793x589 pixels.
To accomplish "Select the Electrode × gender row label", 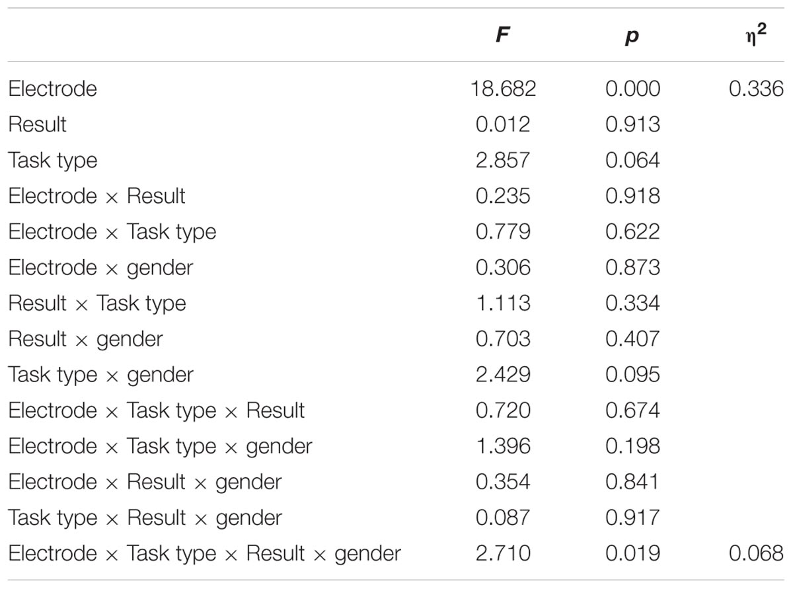I will (x=101, y=268).
